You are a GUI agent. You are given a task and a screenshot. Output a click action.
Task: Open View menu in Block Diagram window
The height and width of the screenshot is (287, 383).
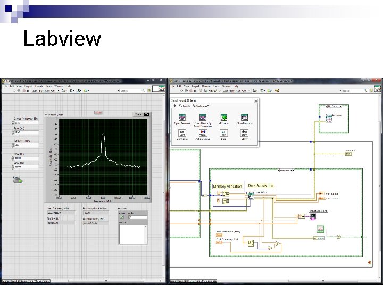186,86
